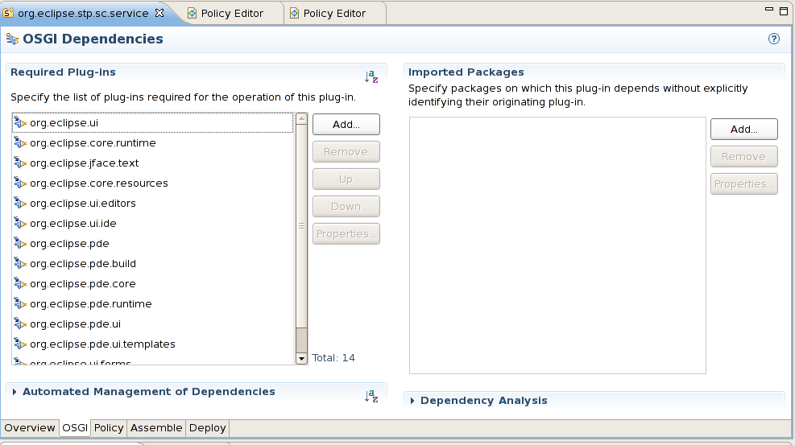The width and height of the screenshot is (795, 445).
Task: Select org.eclipse.pde plug-in row
Action: point(152,244)
